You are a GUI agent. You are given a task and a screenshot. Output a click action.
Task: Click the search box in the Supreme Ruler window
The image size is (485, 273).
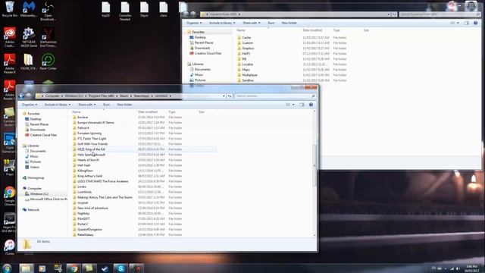(440, 14)
